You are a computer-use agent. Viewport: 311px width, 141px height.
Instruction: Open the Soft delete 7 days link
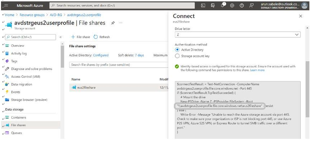[x=139, y=55]
